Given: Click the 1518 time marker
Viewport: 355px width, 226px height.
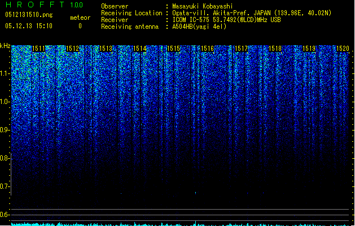Looking at the screenshot, I should pyautogui.click(x=275, y=49).
